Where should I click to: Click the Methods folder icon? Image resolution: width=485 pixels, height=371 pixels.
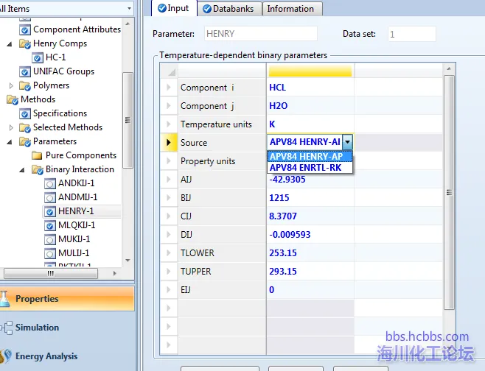pos(13,99)
